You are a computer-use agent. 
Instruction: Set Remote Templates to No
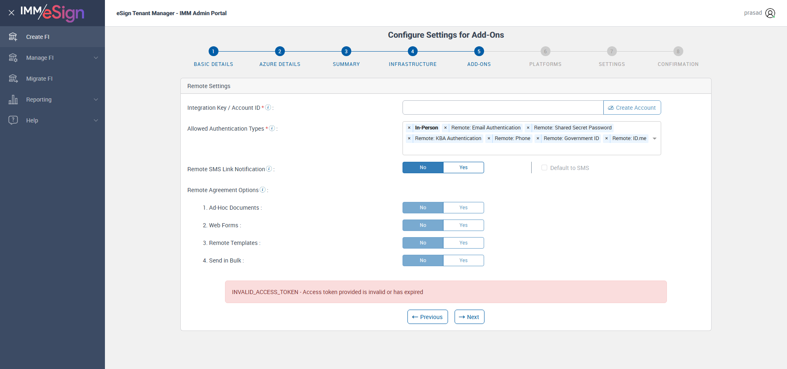(423, 243)
